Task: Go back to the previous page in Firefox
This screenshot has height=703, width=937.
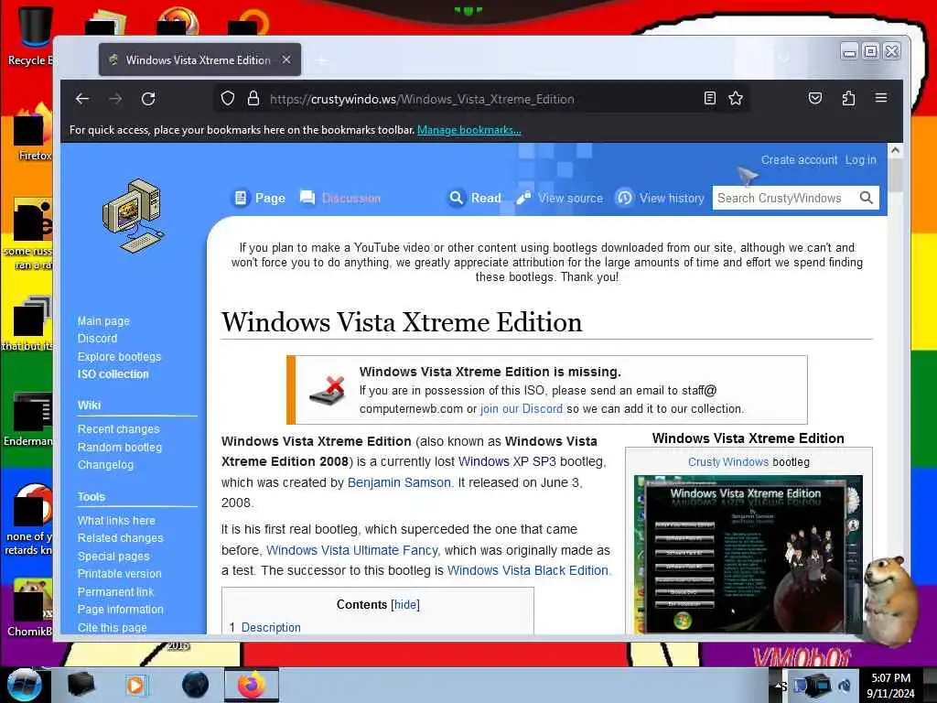Action: click(x=82, y=99)
